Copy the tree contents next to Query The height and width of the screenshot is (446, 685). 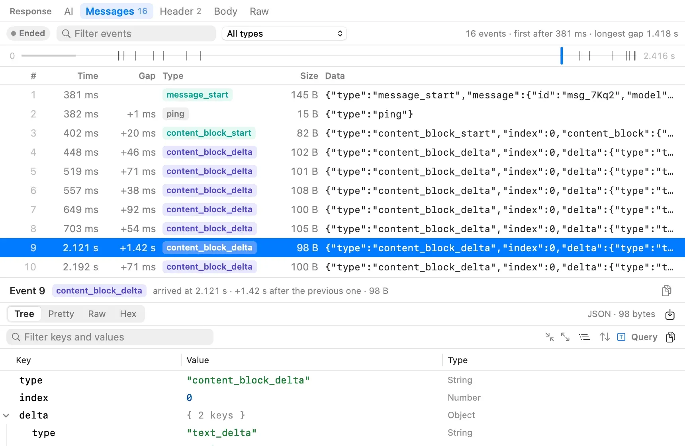click(671, 337)
